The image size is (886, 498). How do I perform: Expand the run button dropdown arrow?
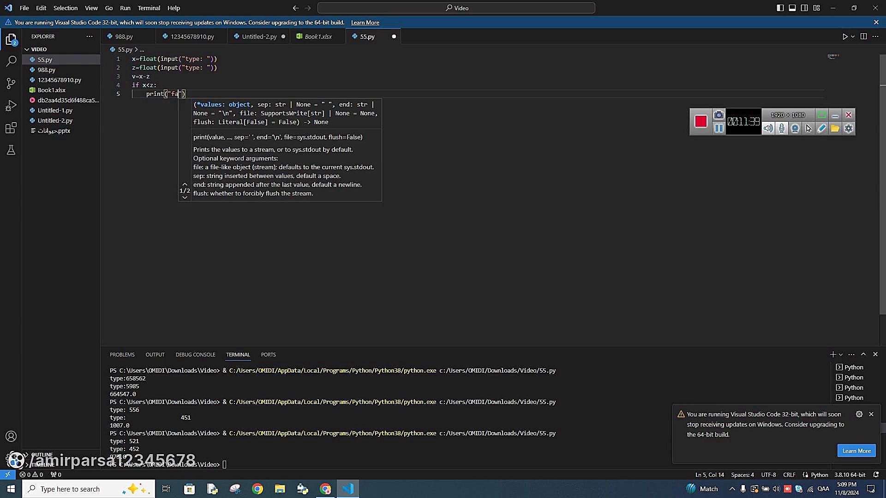pos(853,36)
